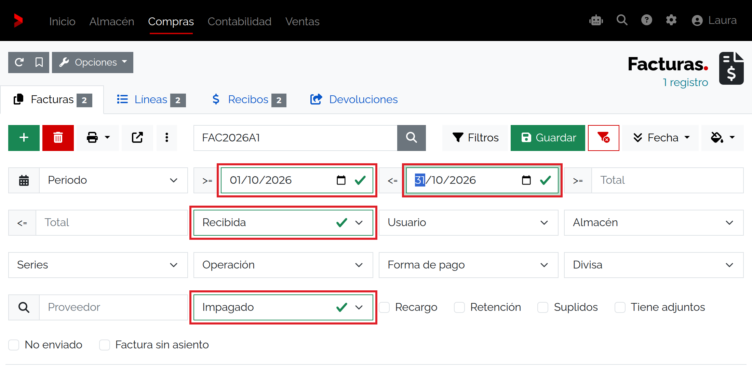Open the Recibida status dropdown
Screen dimensions: 752x373
pyautogui.click(x=283, y=223)
